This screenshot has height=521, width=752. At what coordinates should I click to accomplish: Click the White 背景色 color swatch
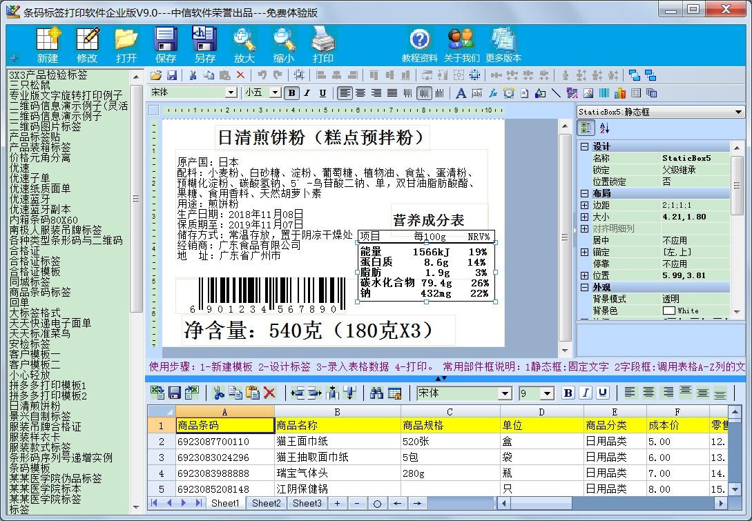[668, 311]
